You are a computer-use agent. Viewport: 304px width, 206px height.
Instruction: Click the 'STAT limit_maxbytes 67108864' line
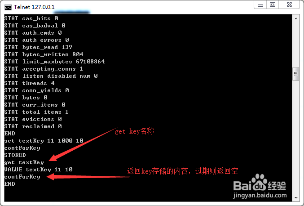pyautogui.click(x=54, y=62)
